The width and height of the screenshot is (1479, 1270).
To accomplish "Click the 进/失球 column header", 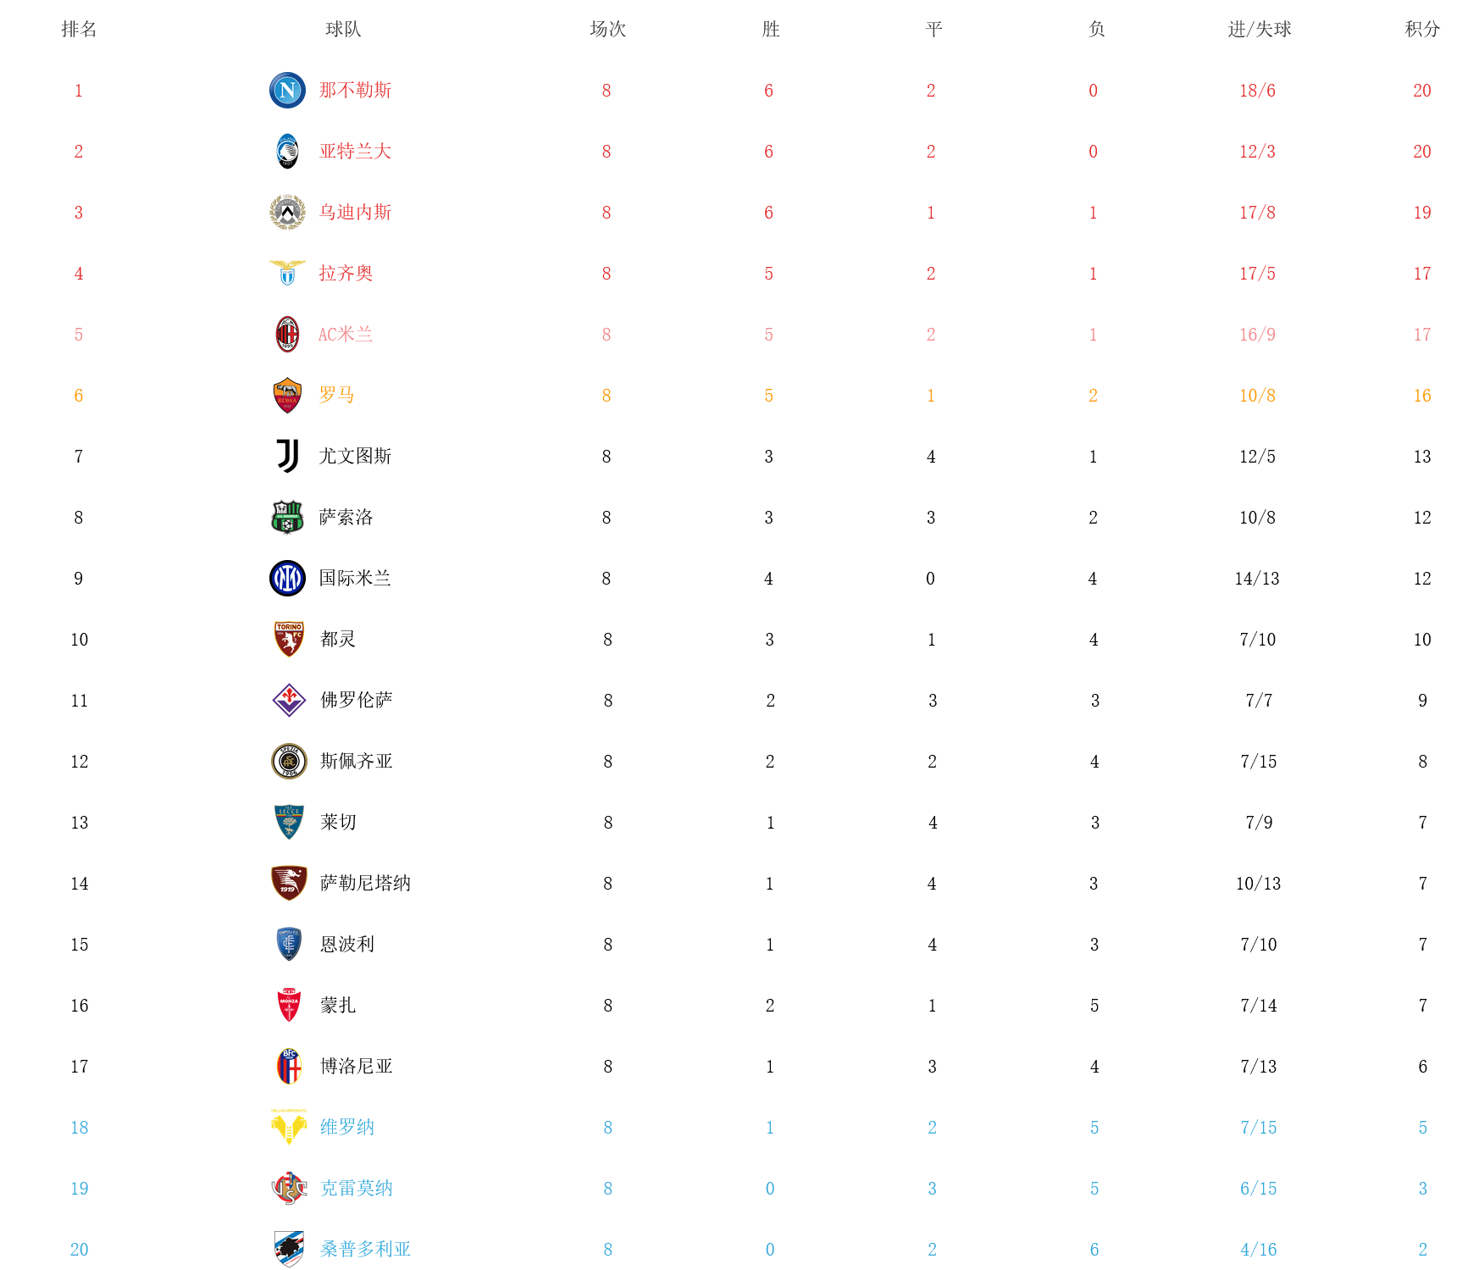I will tap(1260, 29).
